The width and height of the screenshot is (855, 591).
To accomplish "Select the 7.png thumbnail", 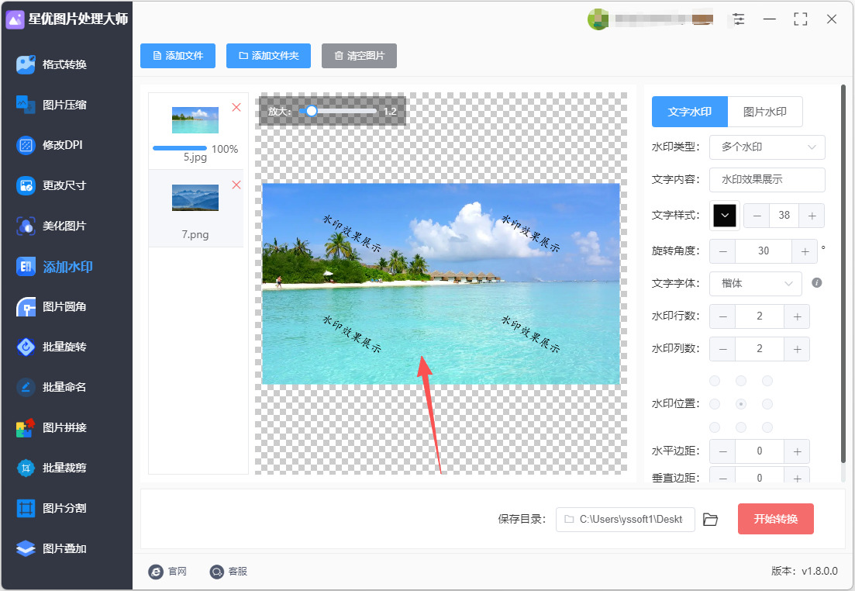I will [x=195, y=198].
